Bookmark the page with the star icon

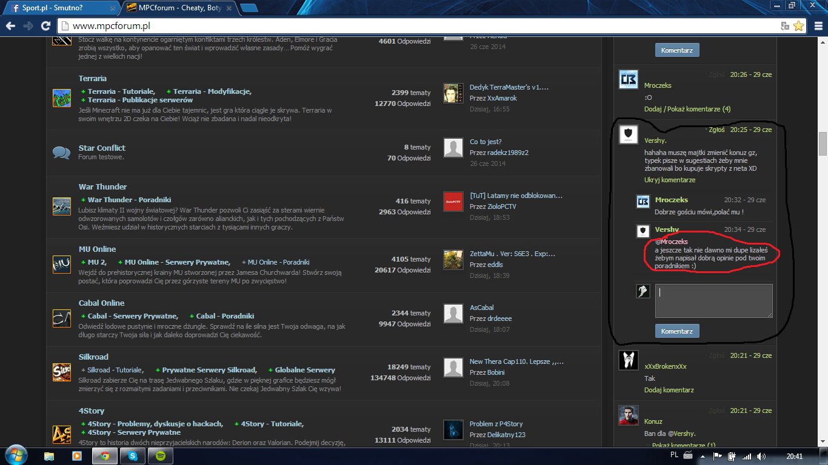[799, 26]
